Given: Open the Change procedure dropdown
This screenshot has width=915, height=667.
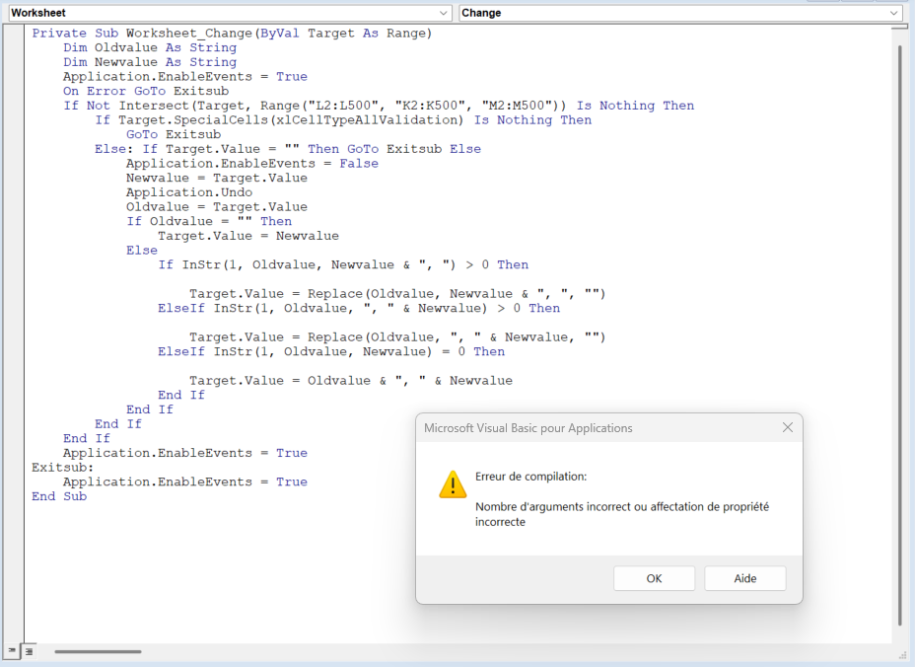Looking at the screenshot, I should click(680, 13).
